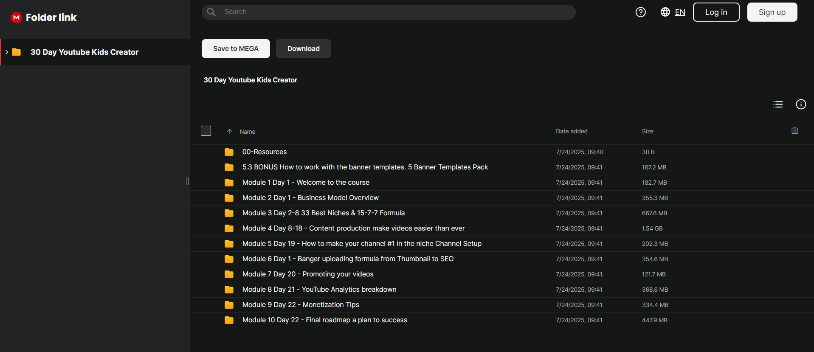The image size is (814, 352).
Task: Click folder icon of Module 3 Day 2-8
Action: [229, 213]
